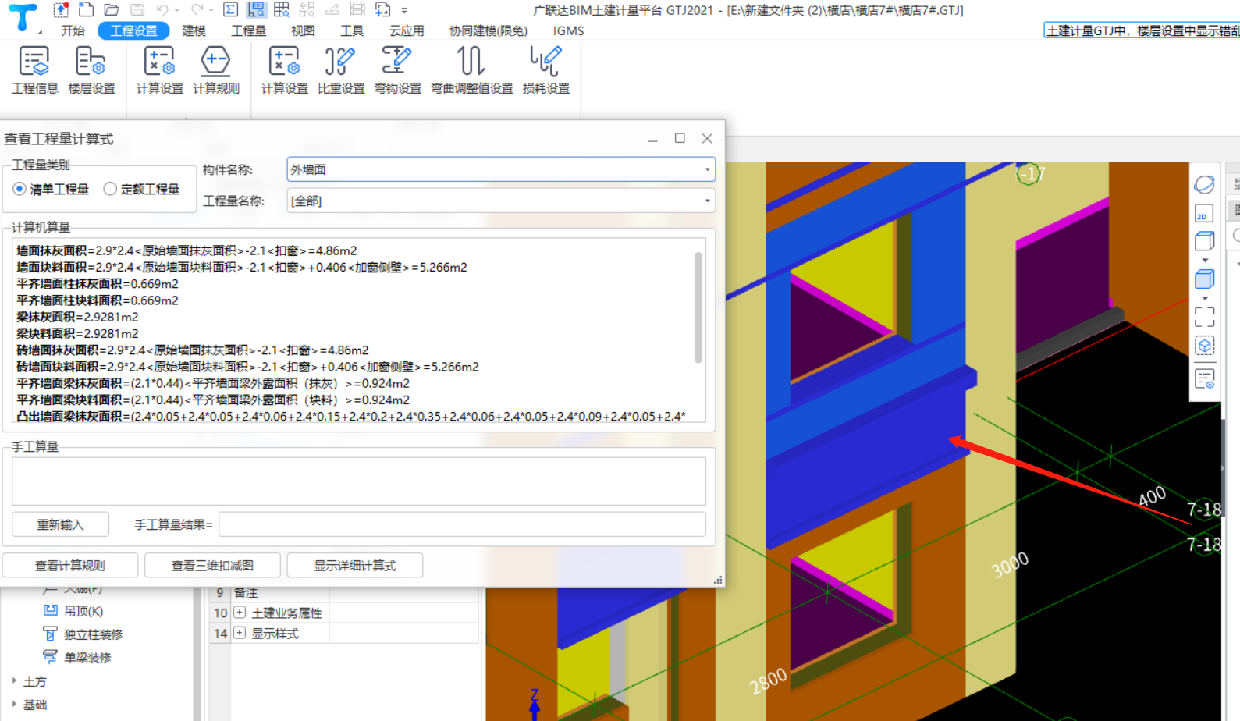Open the undo history dropdown arrow
The width and height of the screenshot is (1240, 721).
click(x=176, y=11)
